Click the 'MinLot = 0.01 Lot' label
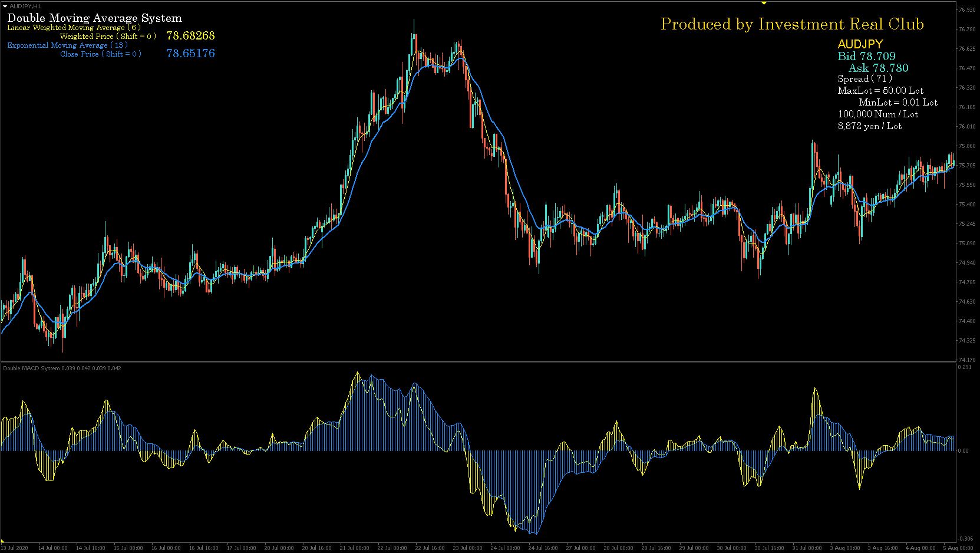The height and width of the screenshot is (553, 980). 898,103
